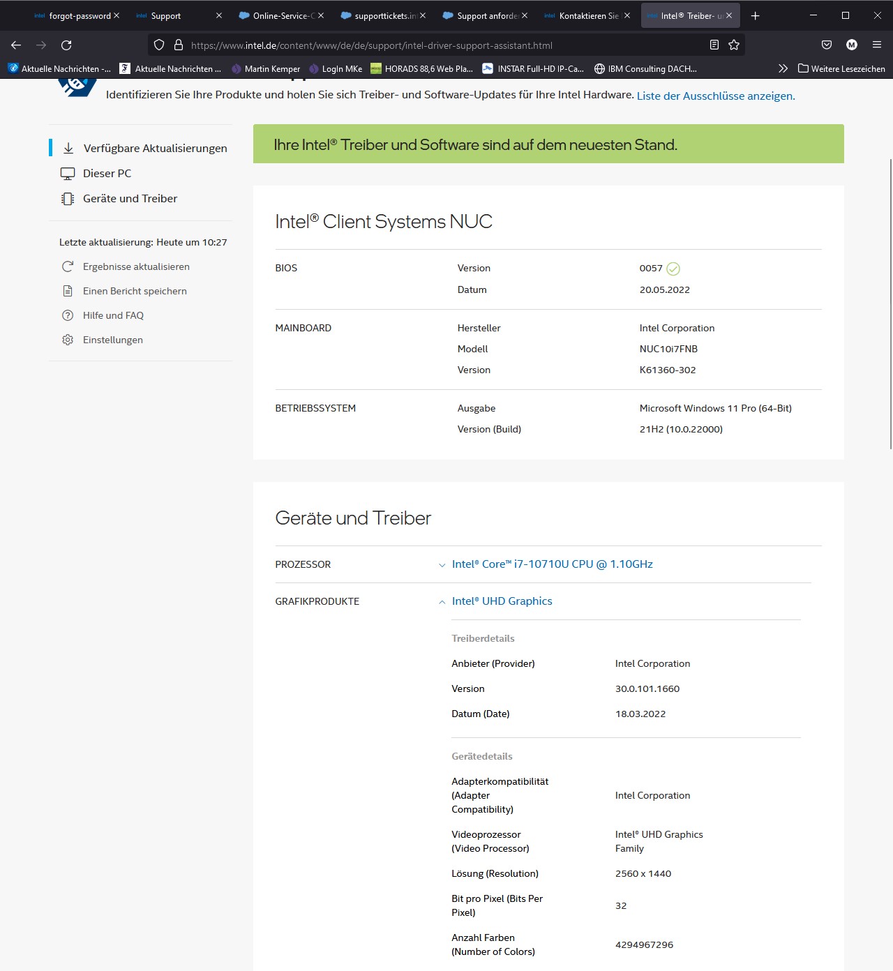
Task: Click Ergebnisse aktualisieren
Action: point(136,266)
